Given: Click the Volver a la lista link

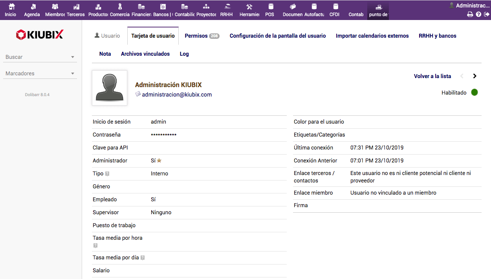Looking at the screenshot, I should pyautogui.click(x=432, y=76).
